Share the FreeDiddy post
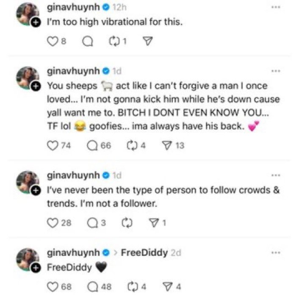The height and width of the screenshot is (299, 299). point(168,287)
